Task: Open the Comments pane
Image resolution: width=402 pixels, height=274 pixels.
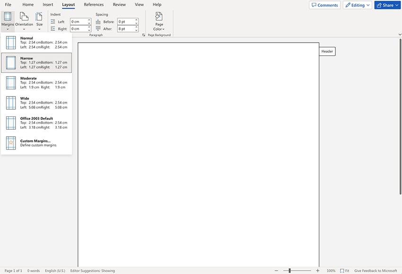Action: click(325, 5)
